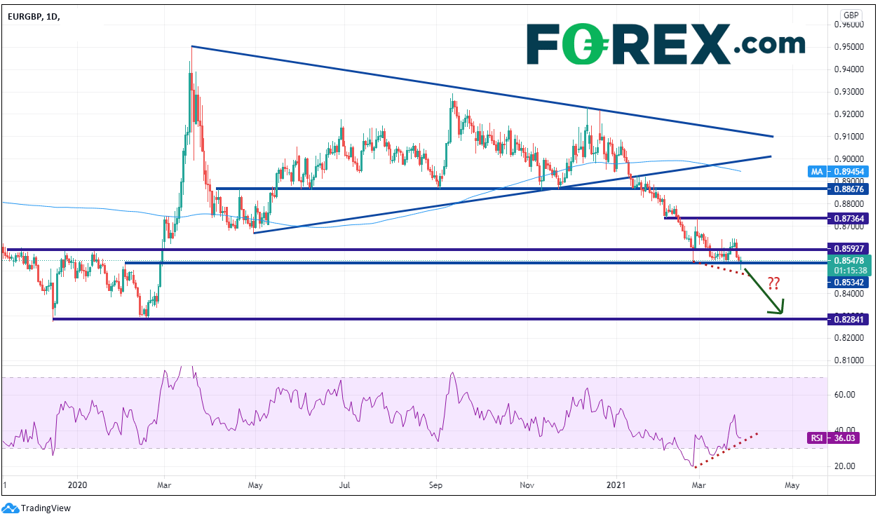Select the 0.88676 horizontal level label
This screenshot has width=880, height=521.
(x=849, y=189)
